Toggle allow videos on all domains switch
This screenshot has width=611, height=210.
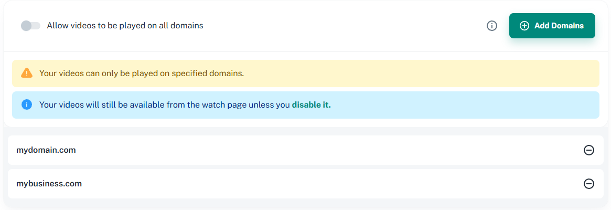click(x=31, y=26)
